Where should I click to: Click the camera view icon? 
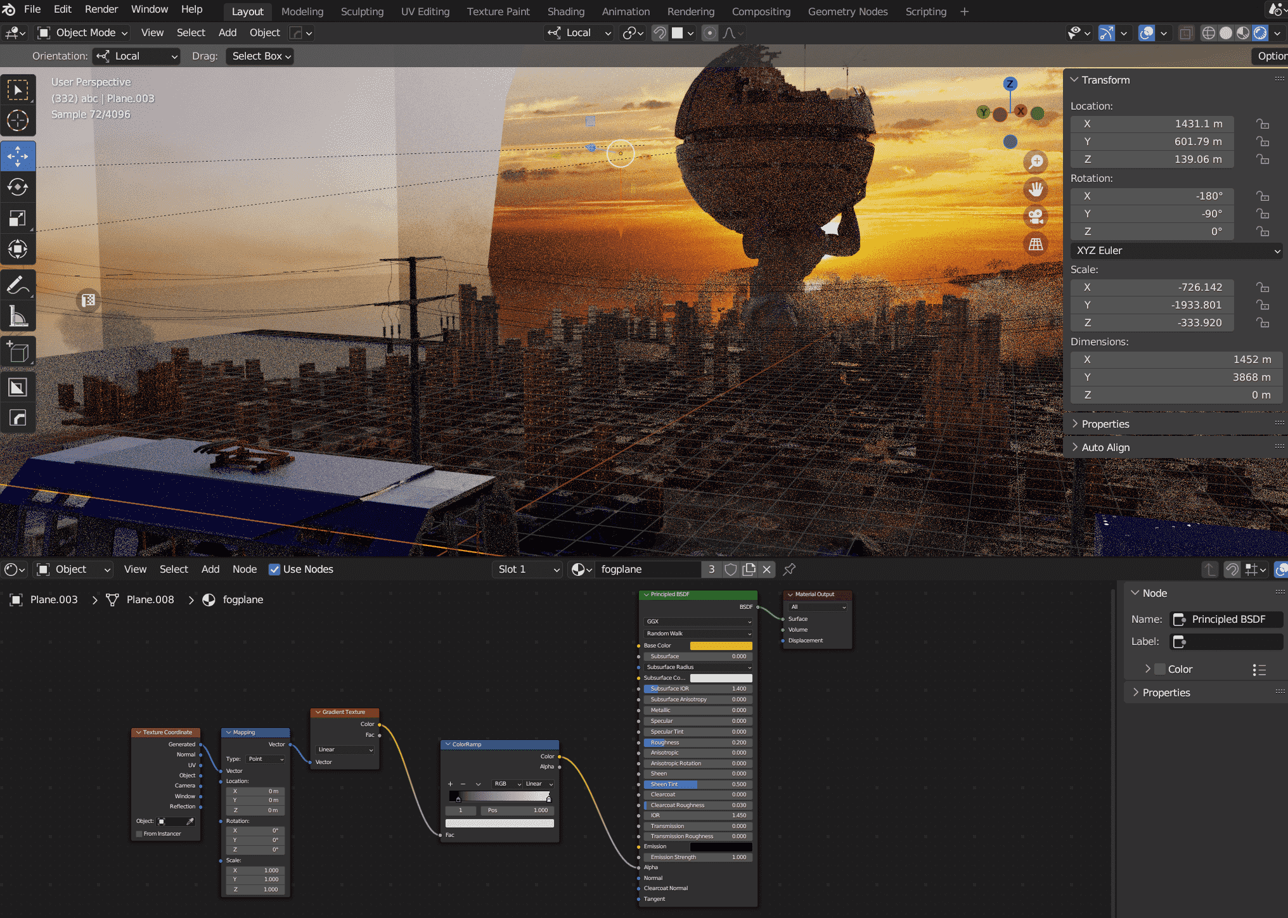click(x=1036, y=217)
